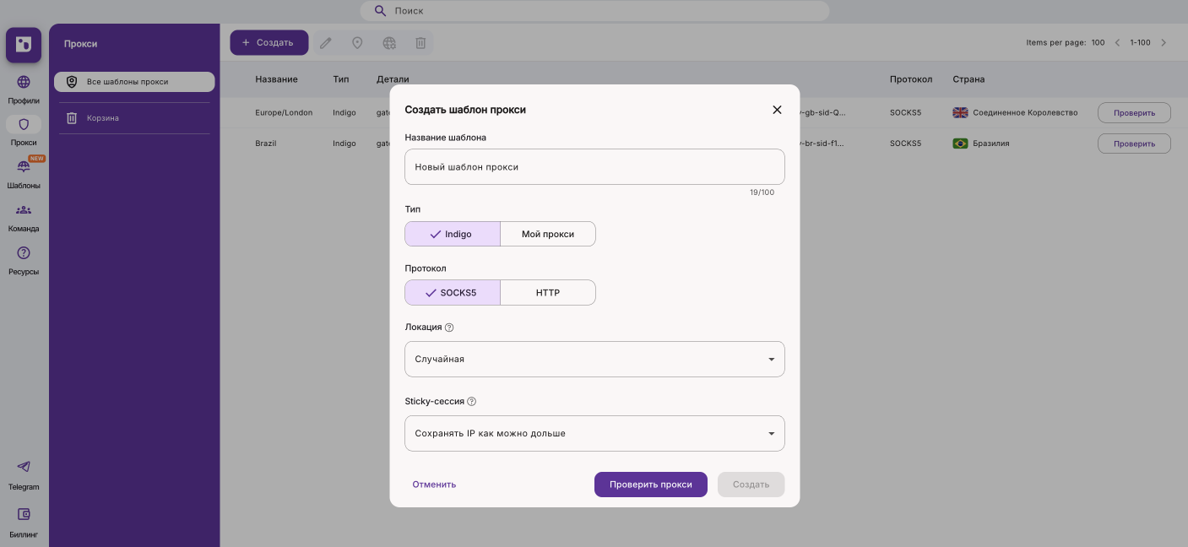The image size is (1188, 547).
Task: Click Соединенное Королевство country text
Action: [1025, 113]
